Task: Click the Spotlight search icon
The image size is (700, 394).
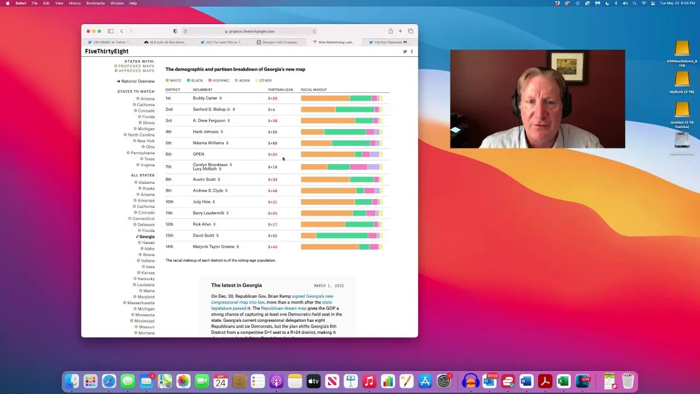Action: click(x=634, y=3)
